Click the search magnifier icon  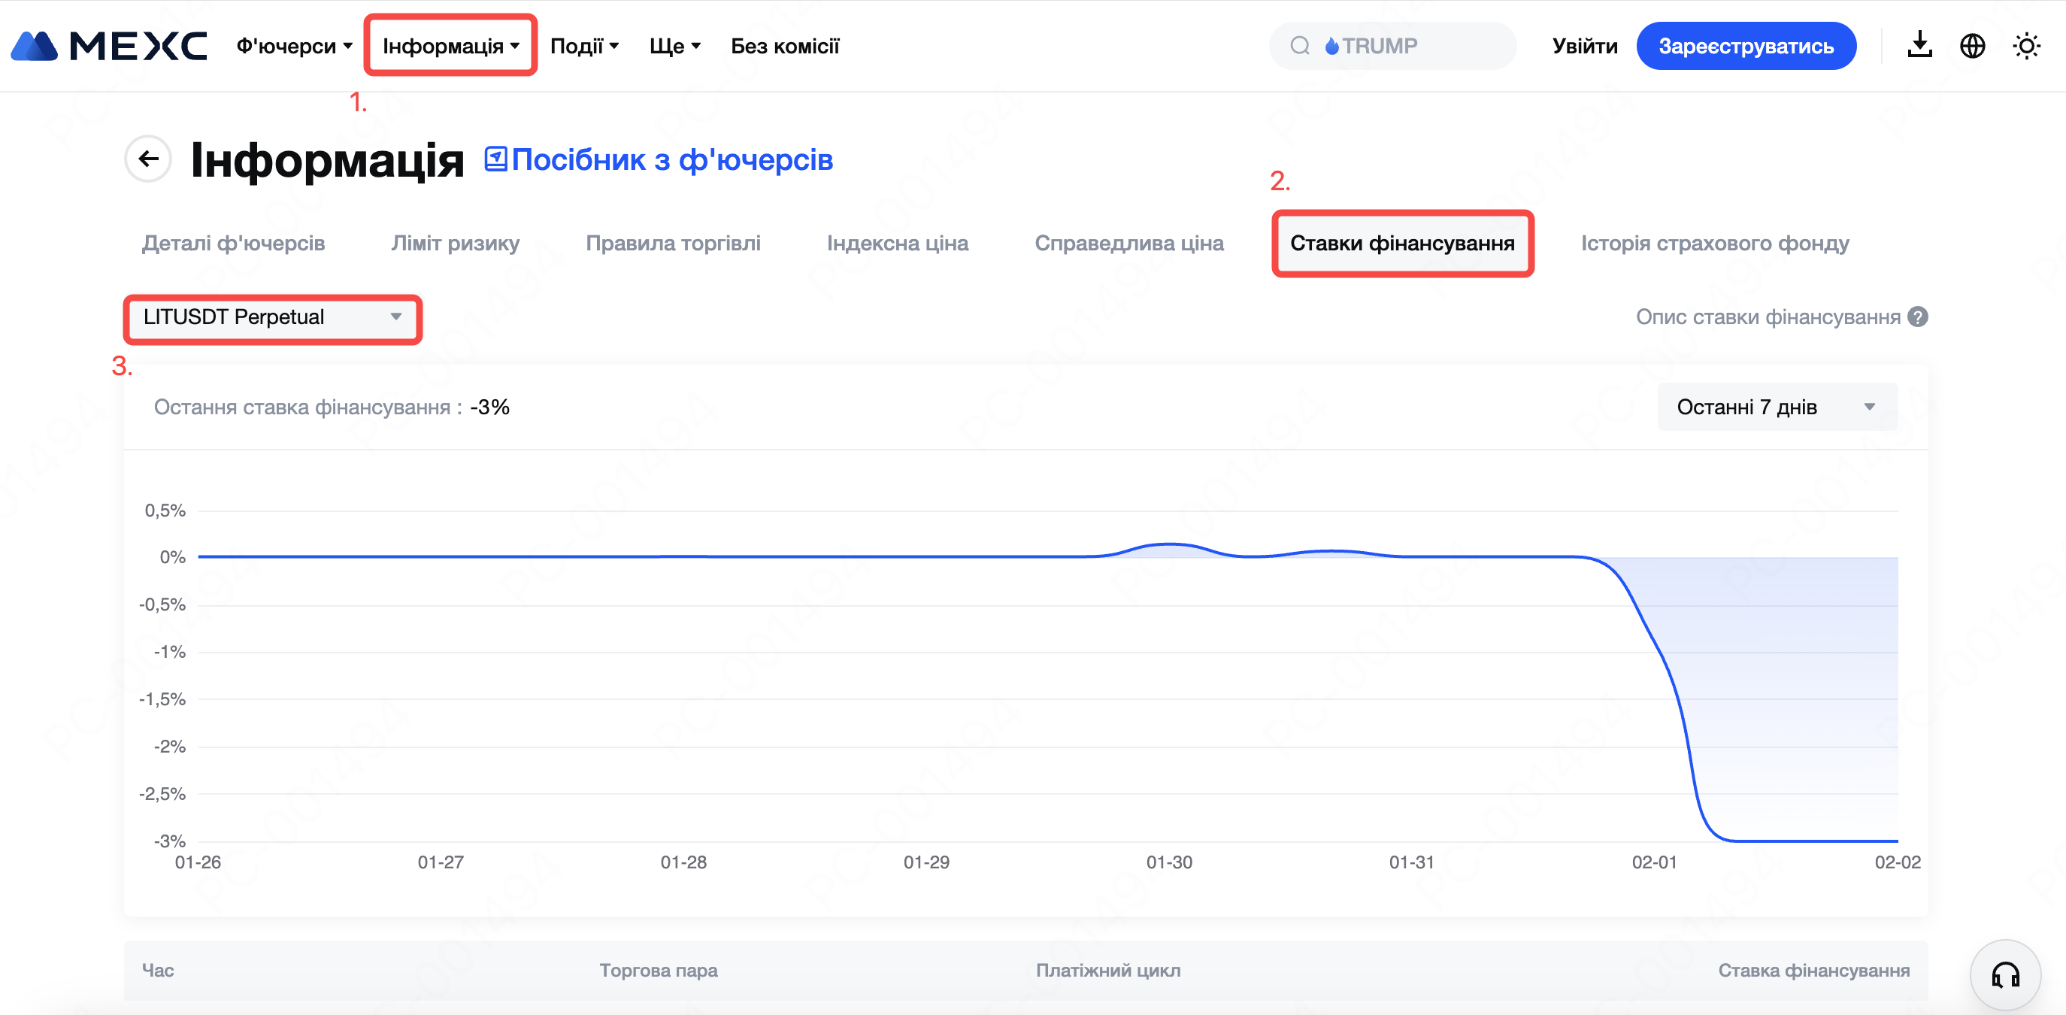(x=1300, y=46)
